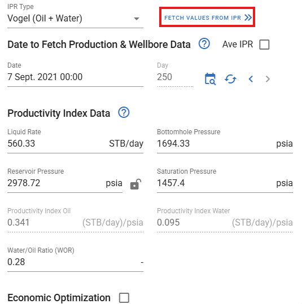
Task: Expand the IPR Type dropdown arrow
Action: point(137,19)
